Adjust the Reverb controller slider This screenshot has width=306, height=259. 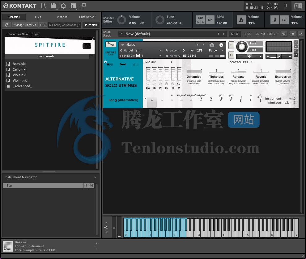pos(261,71)
